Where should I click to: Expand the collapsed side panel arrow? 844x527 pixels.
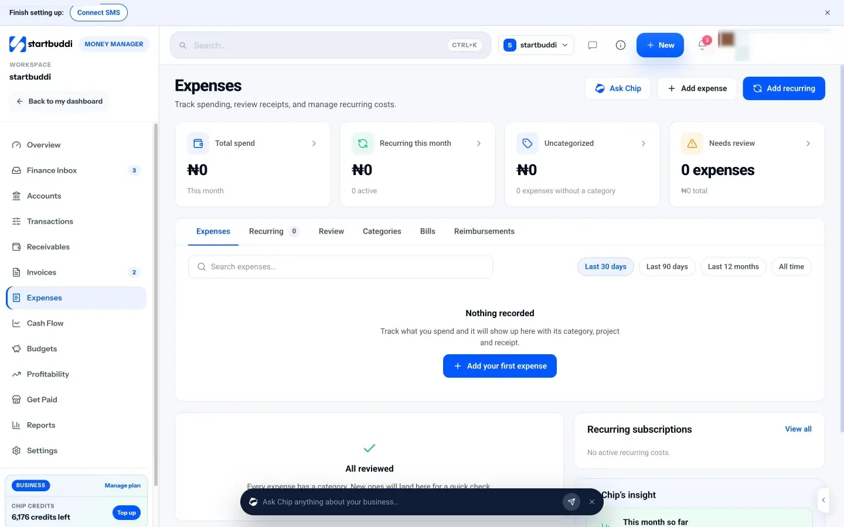point(823,500)
